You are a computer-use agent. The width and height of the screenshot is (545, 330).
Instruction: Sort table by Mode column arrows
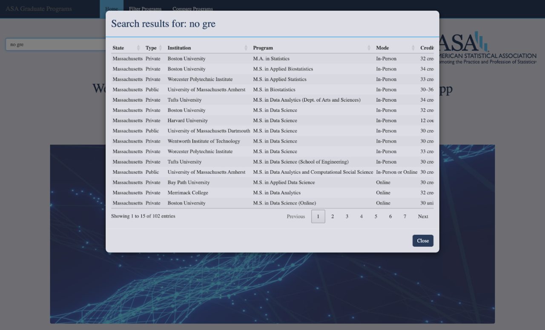pyautogui.click(x=413, y=48)
